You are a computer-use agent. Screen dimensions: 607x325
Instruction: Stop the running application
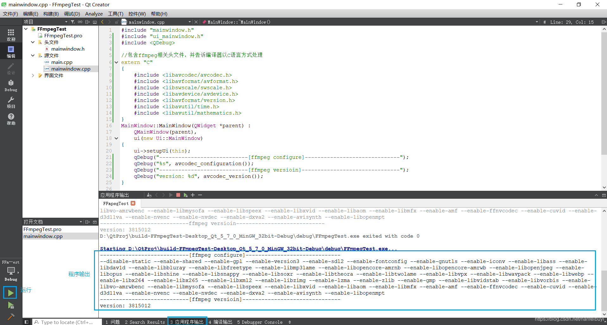click(178, 195)
